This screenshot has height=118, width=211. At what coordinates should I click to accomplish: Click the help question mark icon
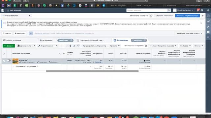[x=208, y=10]
